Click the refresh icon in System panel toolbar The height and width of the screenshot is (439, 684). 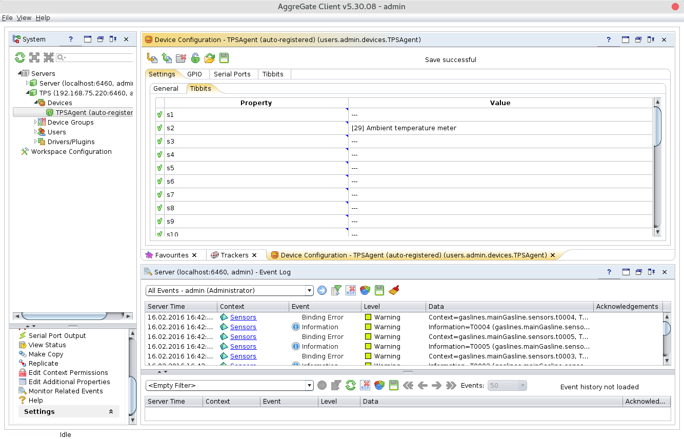tap(19, 57)
